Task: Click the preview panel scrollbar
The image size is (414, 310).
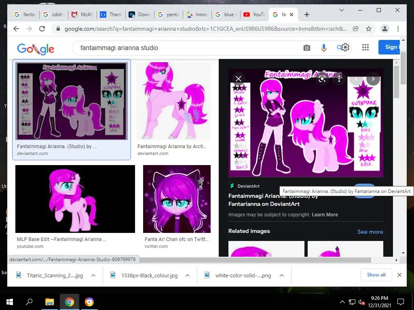Action: click(x=396, y=82)
